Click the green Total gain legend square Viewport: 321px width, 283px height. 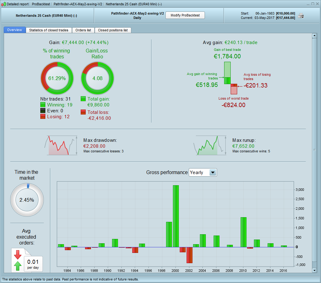[83, 99]
